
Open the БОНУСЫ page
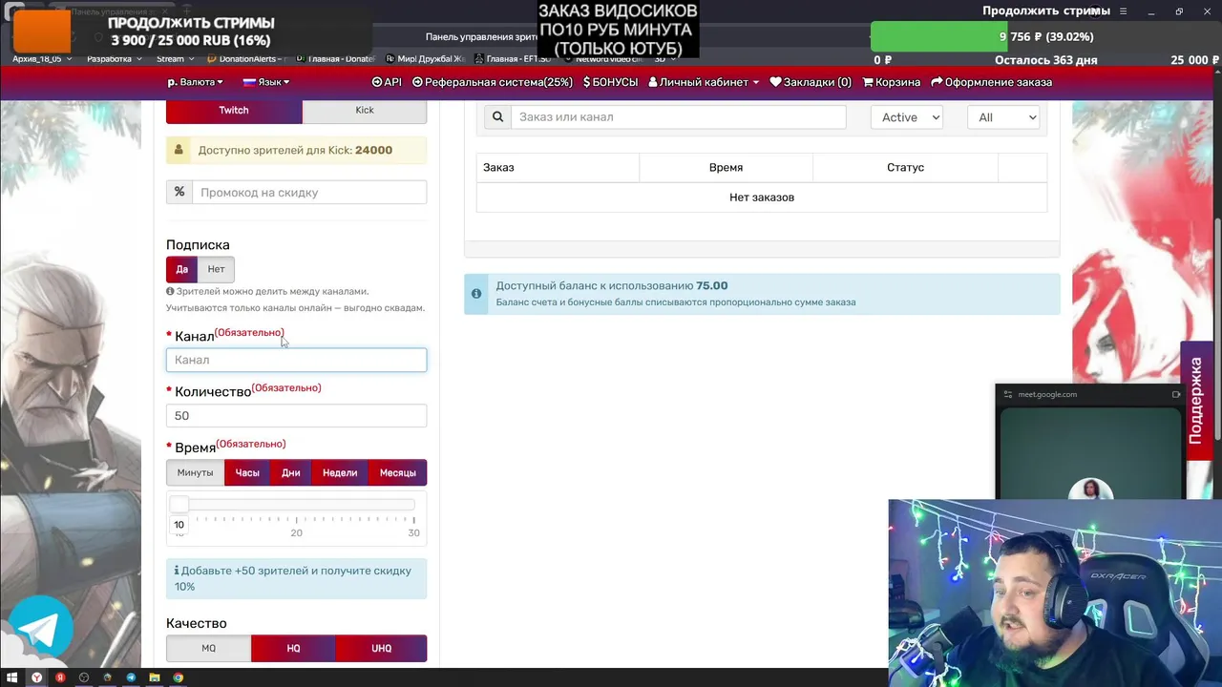coord(610,82)
